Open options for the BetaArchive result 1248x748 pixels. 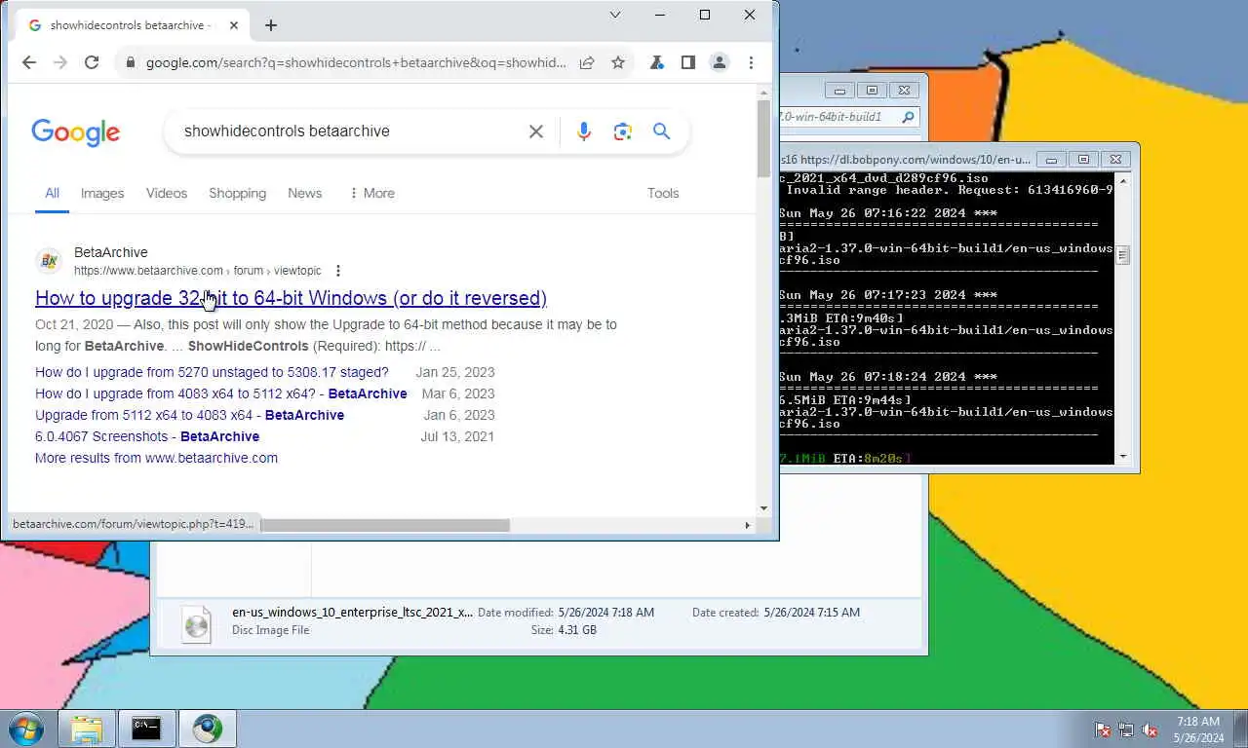pos(338,271)
